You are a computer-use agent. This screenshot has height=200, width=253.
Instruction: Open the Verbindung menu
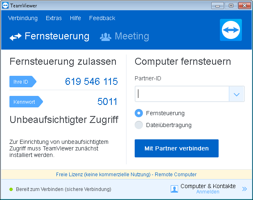pyautogui.click(x=23, y=18)
